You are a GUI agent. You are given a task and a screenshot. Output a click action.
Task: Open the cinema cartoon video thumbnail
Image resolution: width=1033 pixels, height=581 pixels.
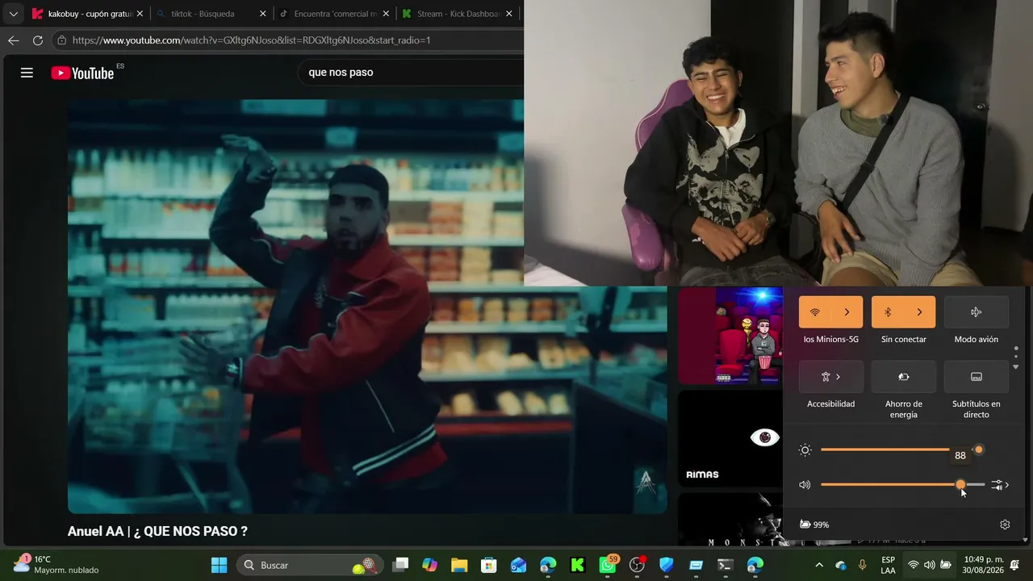pos(730,336)
